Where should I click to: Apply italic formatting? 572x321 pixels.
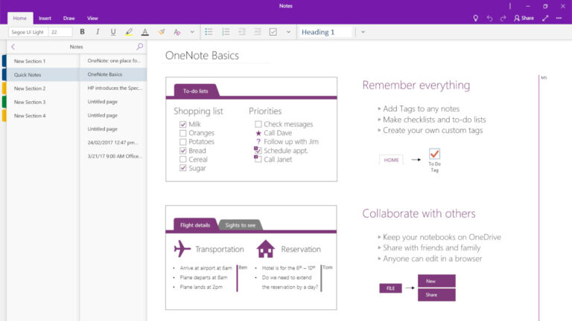(x=98, y=32)
